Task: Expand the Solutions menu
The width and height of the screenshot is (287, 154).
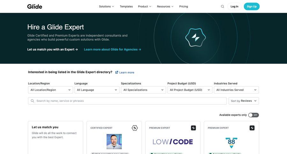Action: 106,6
